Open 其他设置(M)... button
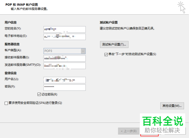 (x=172, y=106)
